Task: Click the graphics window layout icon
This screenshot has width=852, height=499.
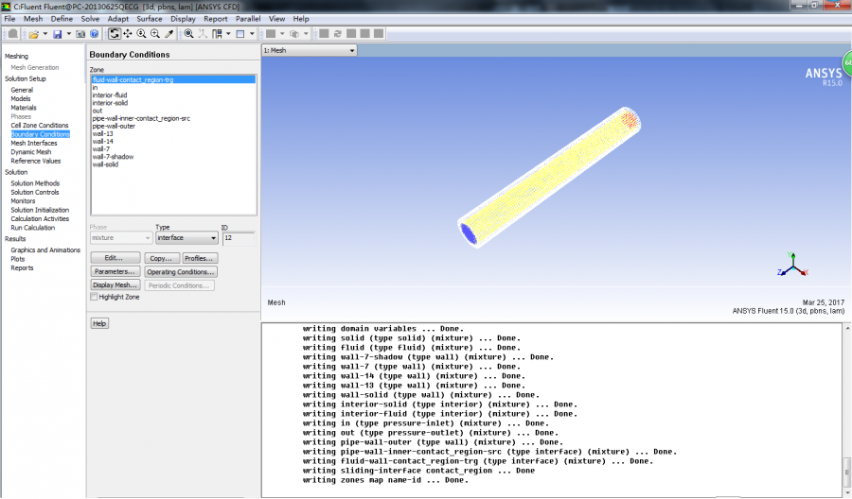Action: point(240,34)
